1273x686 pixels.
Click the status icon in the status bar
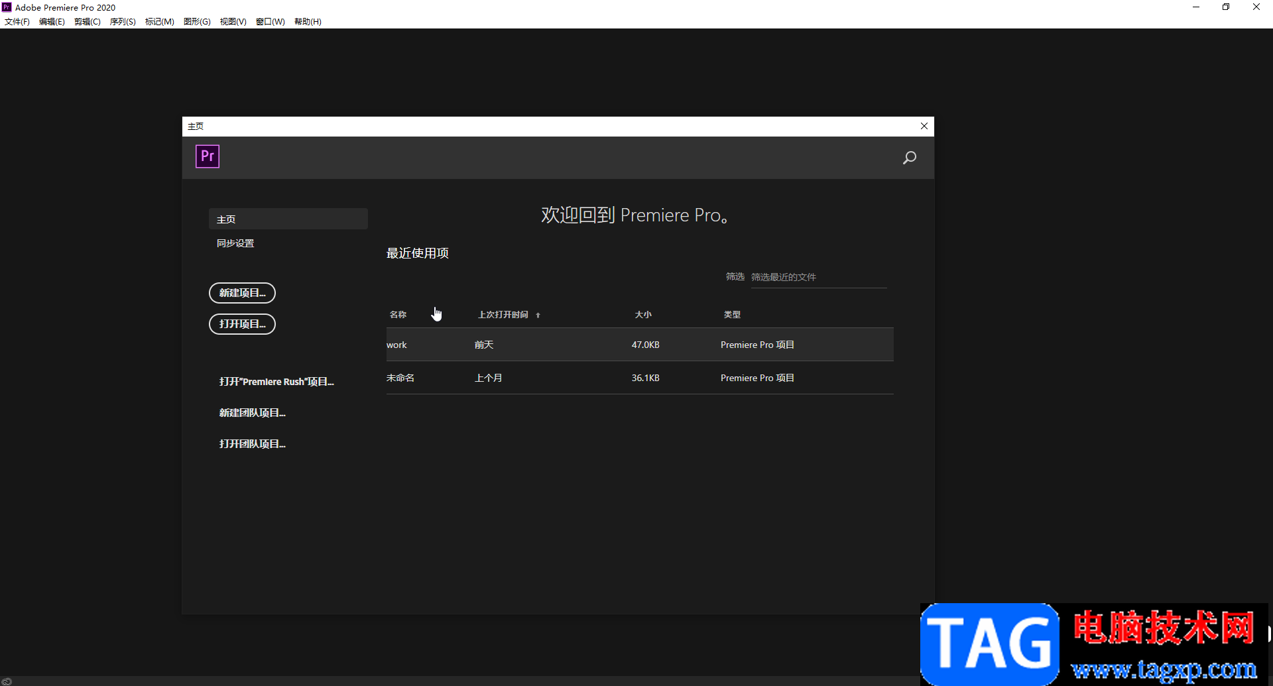(7, 681)
